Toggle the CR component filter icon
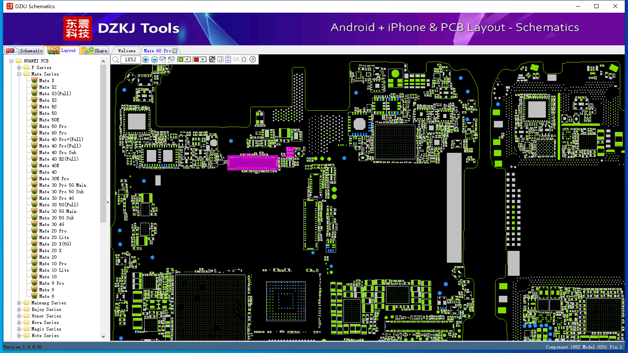The image size is (628, 353). coord(236,60)
